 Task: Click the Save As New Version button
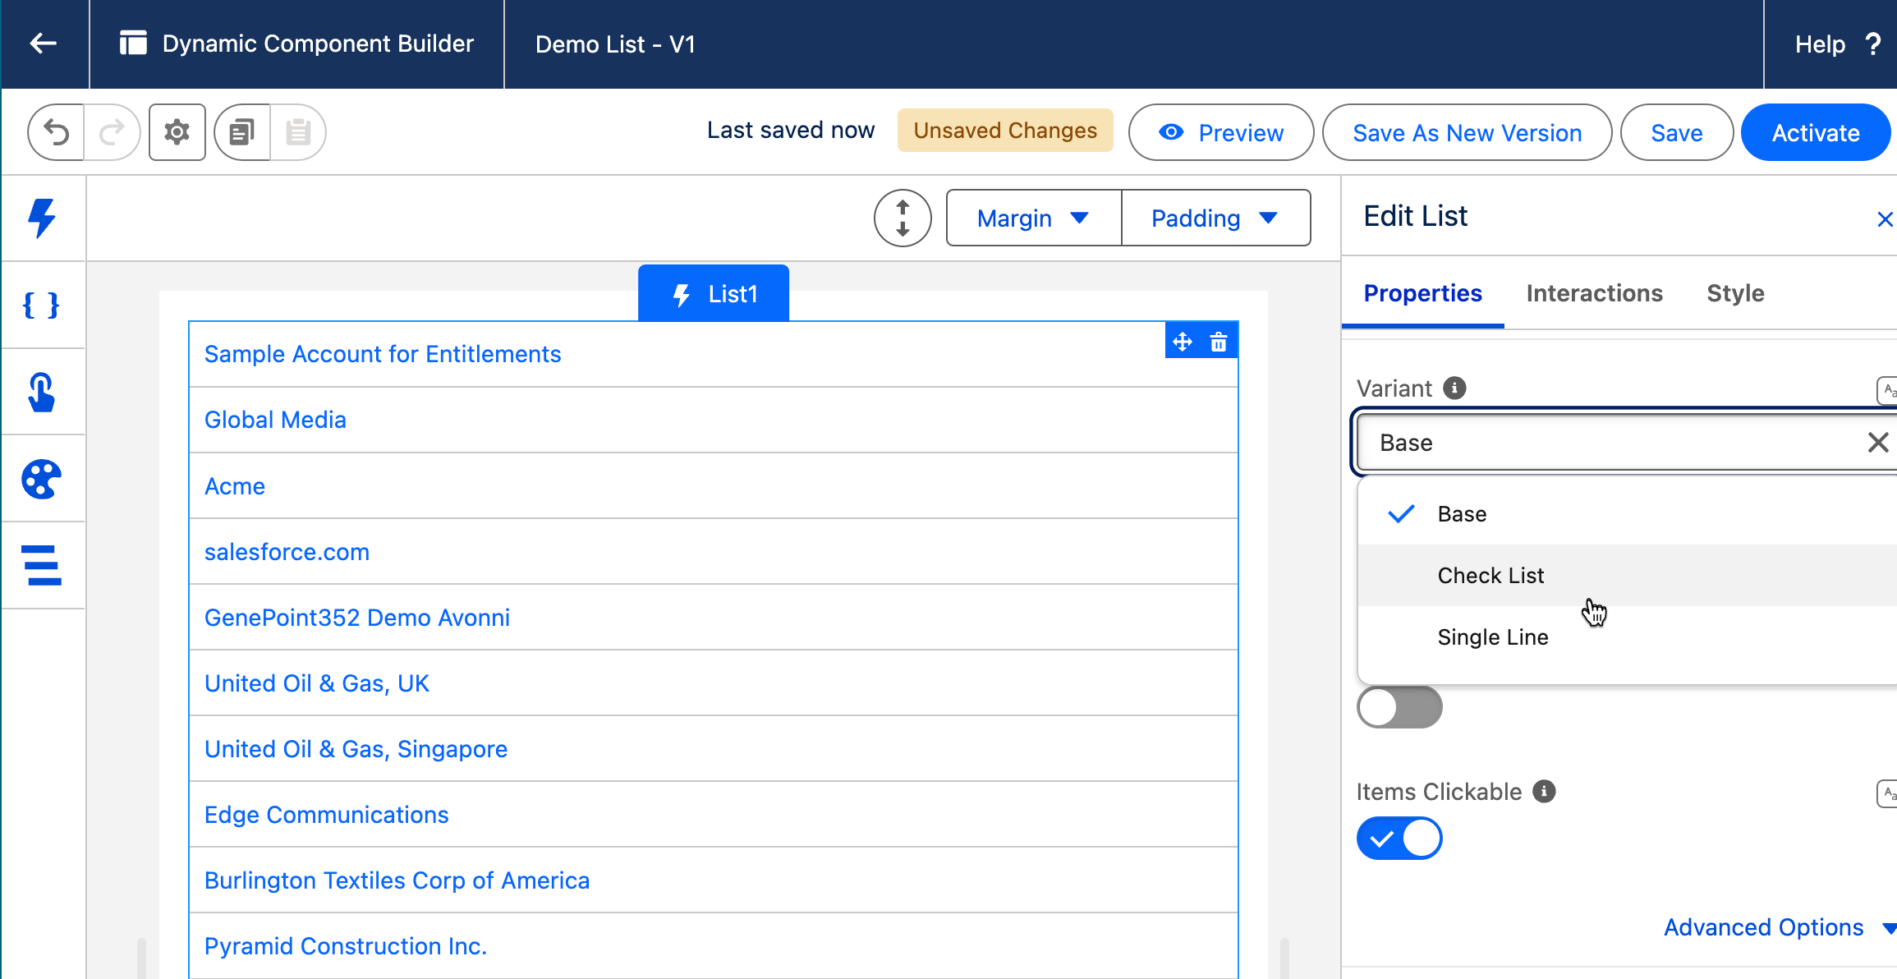coord(1467,133)
